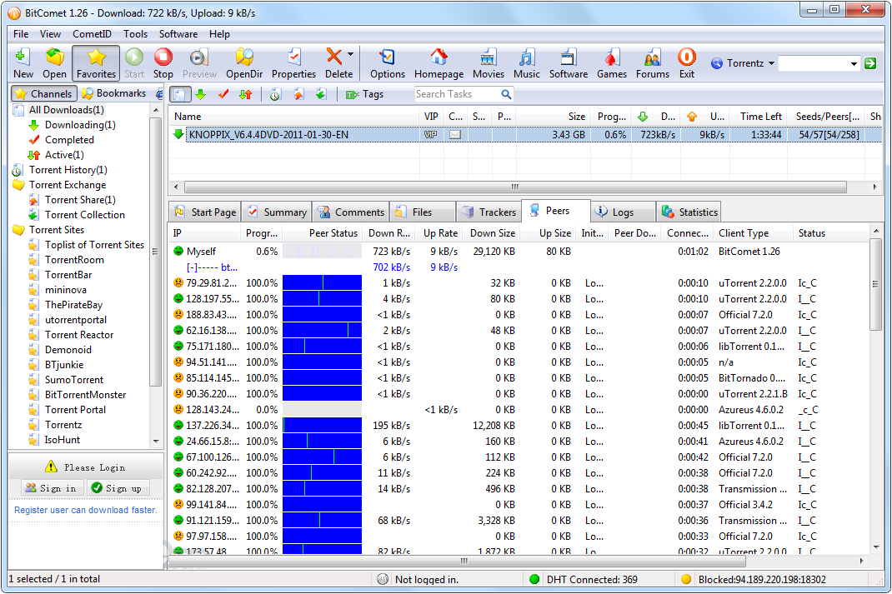Image resolution: width=892 pixels, height=594 pixels.
Task: Click the green search go arrow button
Action: (869, 63)
